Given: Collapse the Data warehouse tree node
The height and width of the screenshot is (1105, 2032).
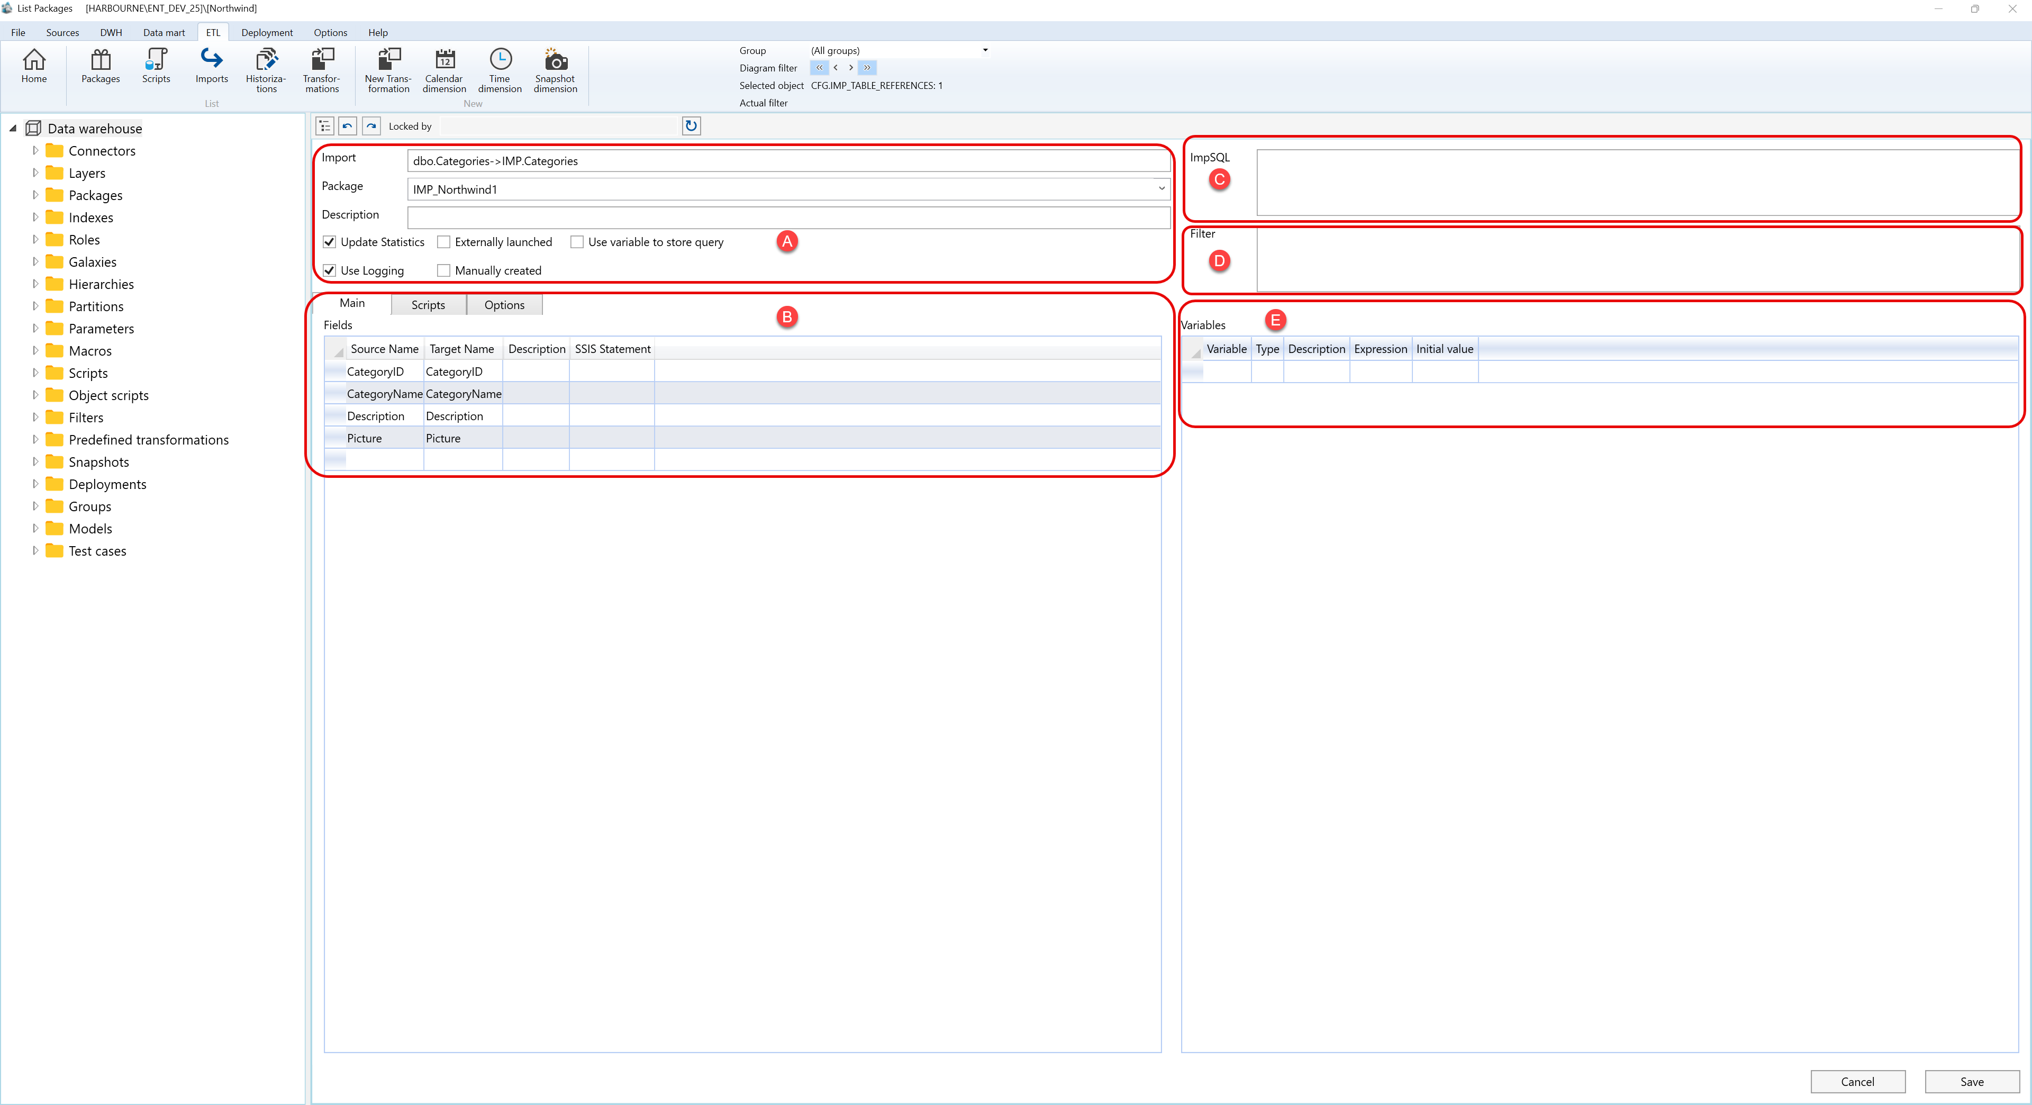Looking at the screenshot, I should [x=13, y=129].
